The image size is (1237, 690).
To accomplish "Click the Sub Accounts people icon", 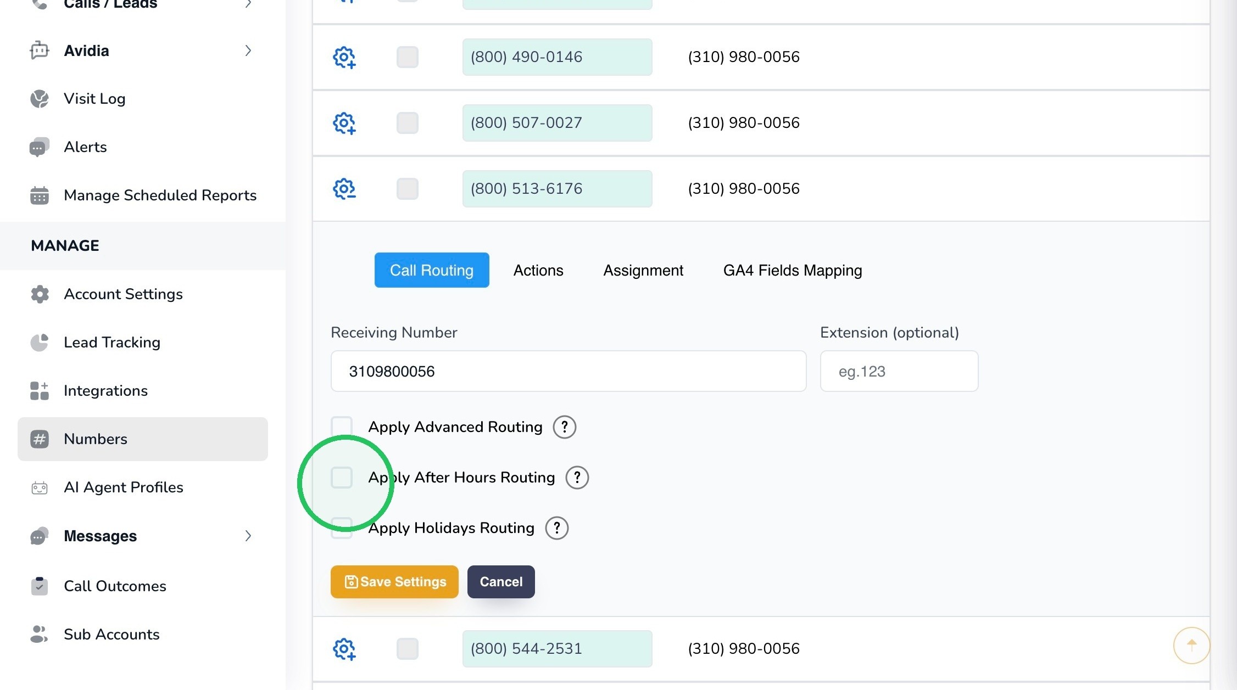I will [40, 635].
